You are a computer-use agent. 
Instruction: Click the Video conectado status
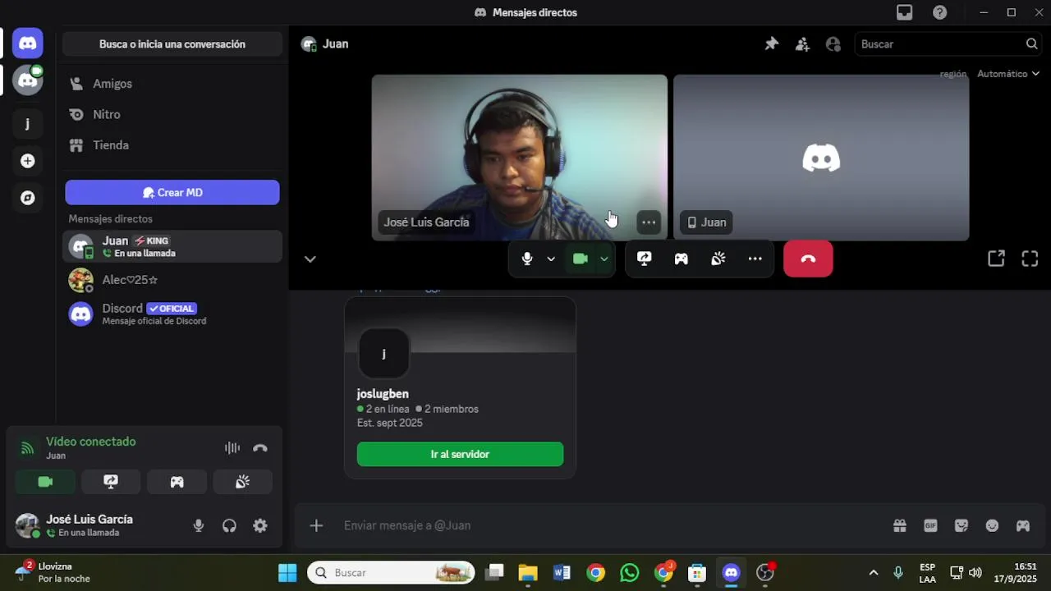tap(91, 442)
